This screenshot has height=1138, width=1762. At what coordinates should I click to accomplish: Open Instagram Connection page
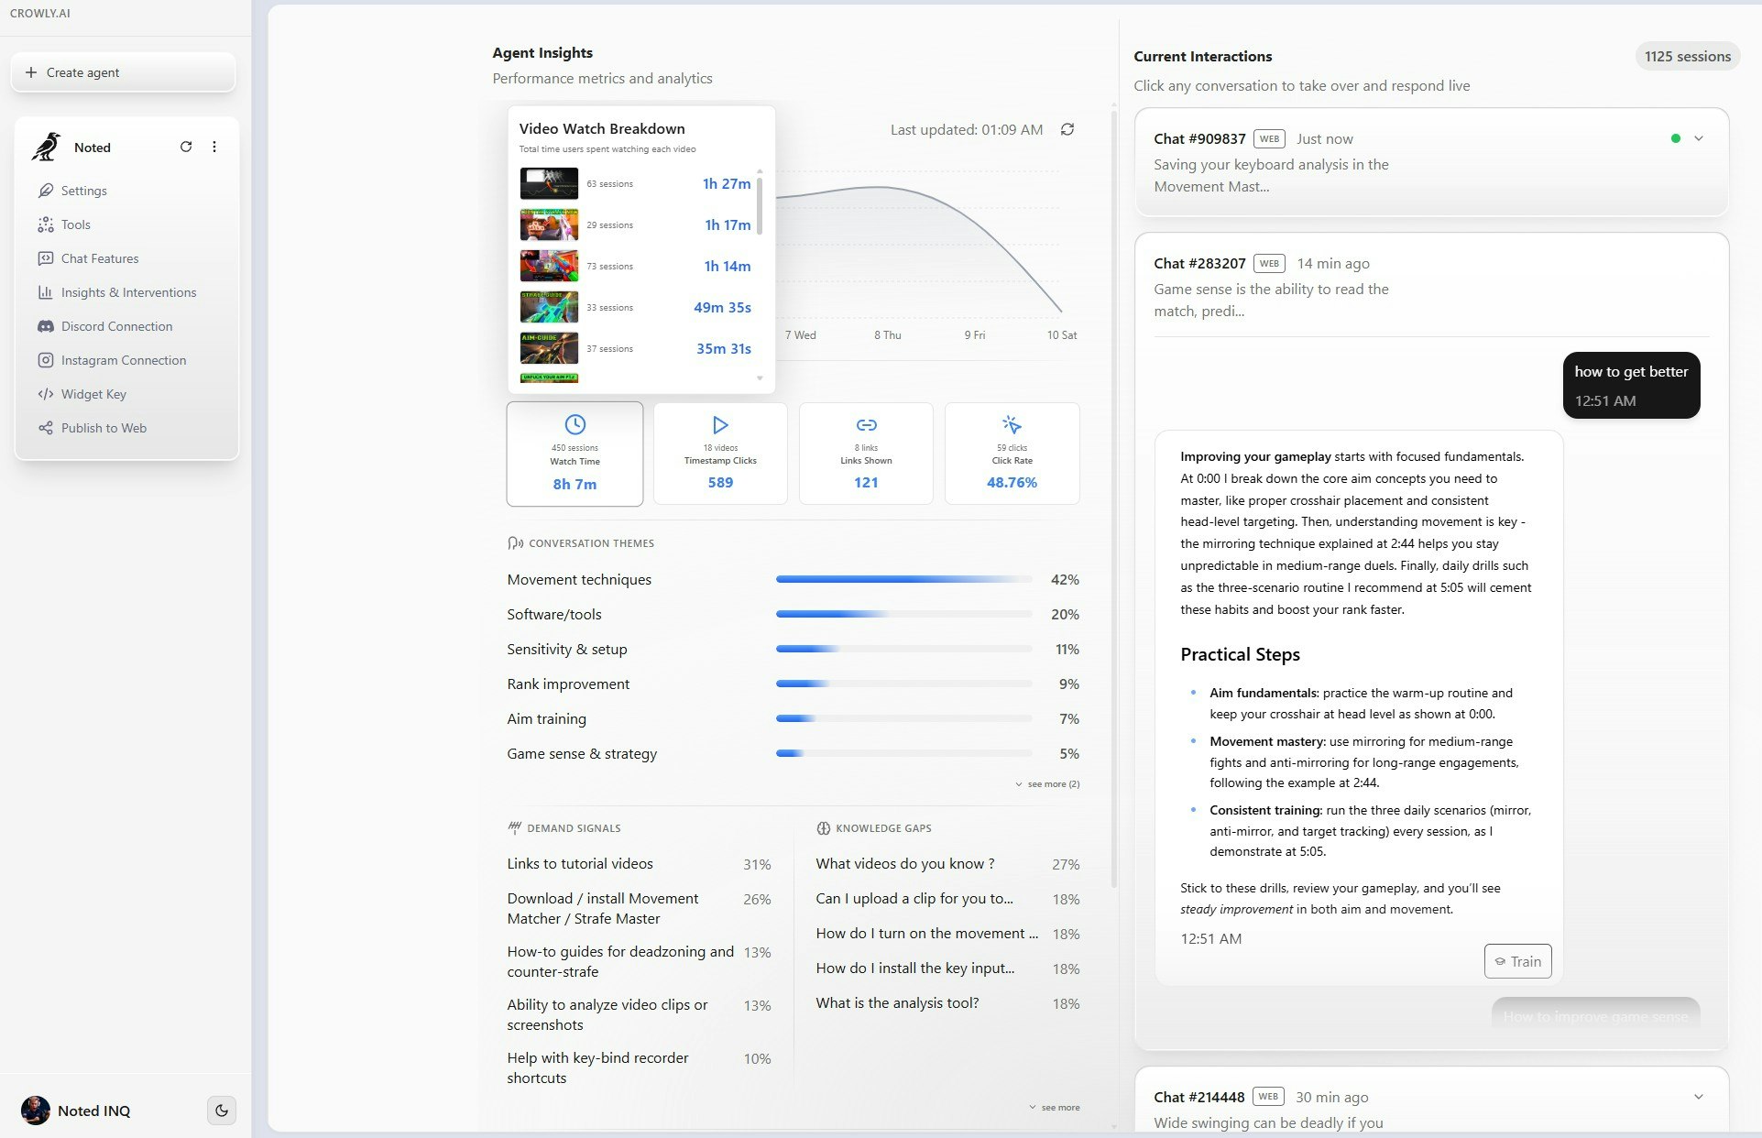[x=123, y=360]
